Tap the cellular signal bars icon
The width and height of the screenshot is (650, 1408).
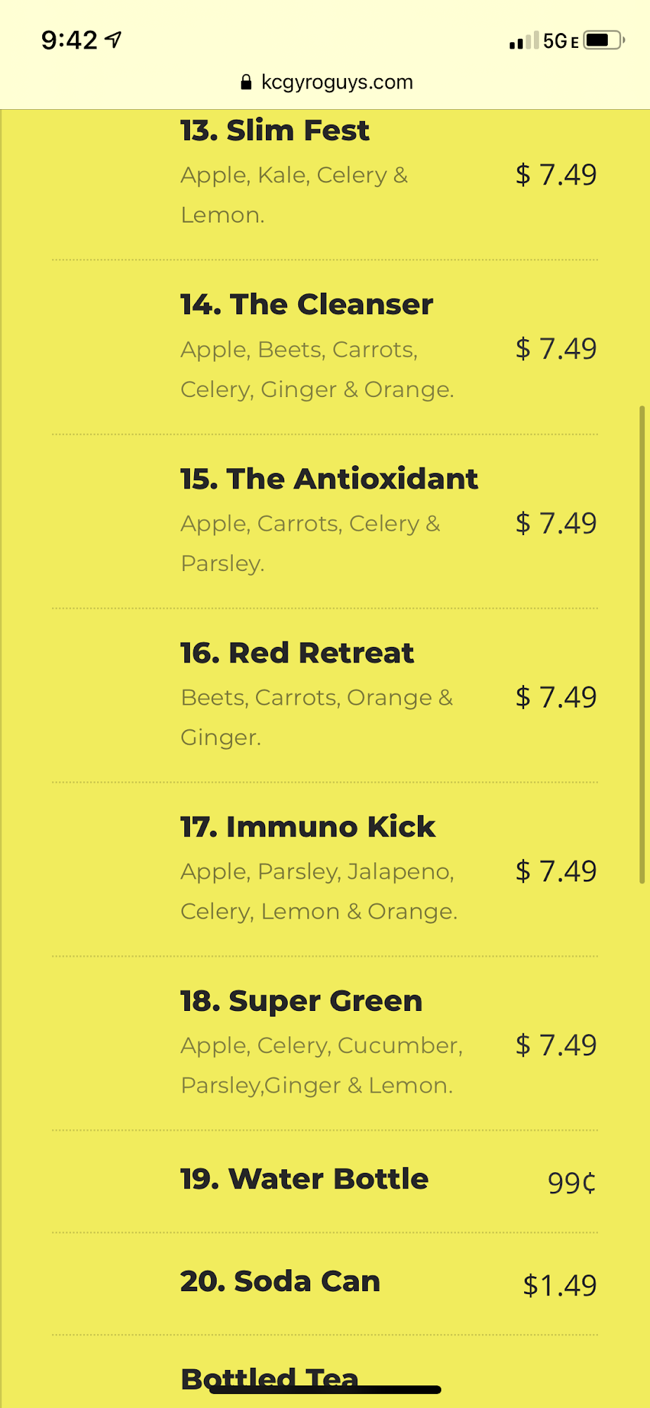point(523,41)
